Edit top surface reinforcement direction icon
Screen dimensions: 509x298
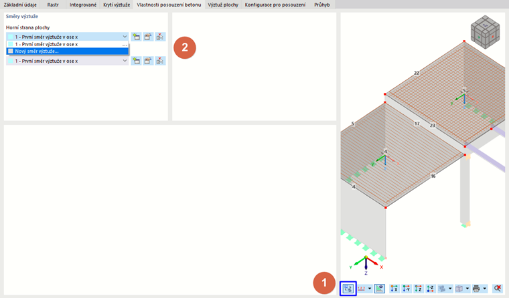click(149, 37)
